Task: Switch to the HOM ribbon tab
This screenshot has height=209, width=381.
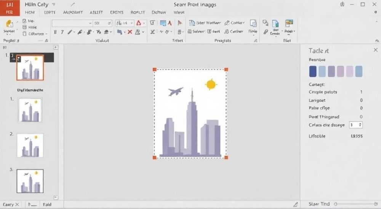Action: coord(30,13)
